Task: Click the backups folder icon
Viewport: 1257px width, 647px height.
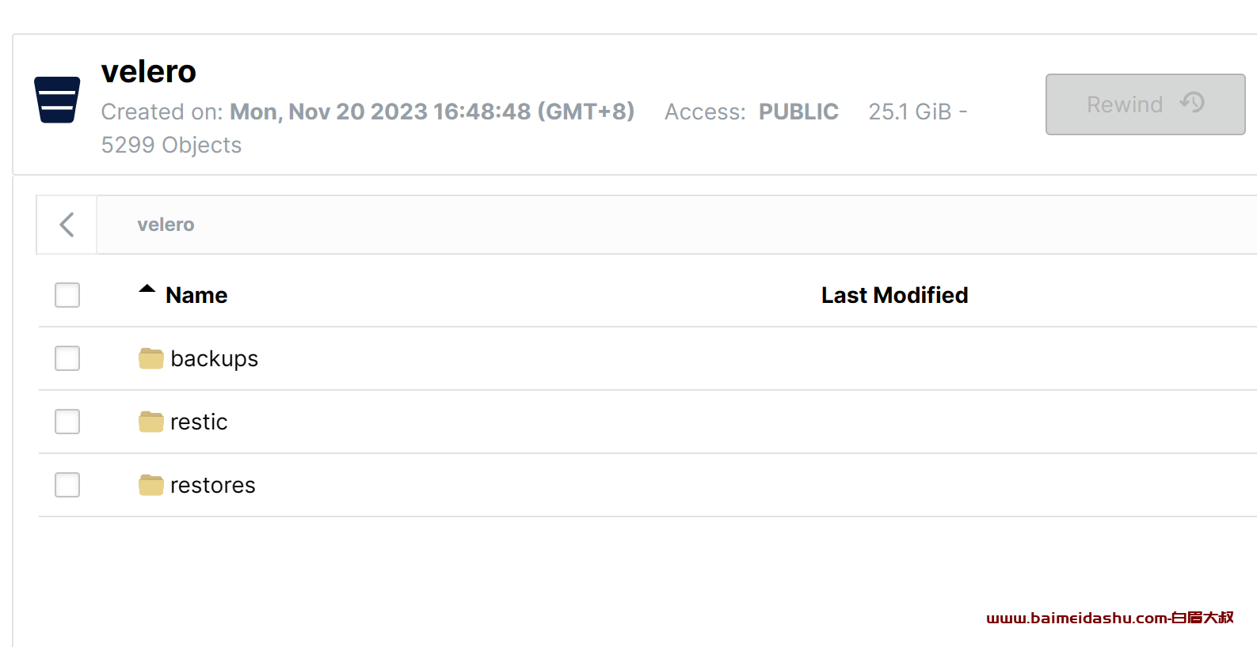Action: 151,358
